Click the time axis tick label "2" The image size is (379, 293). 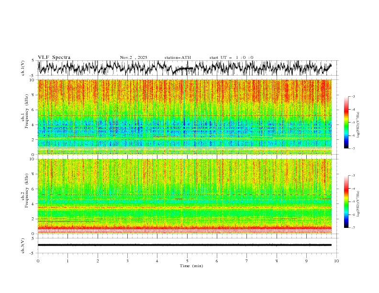coord(98,261)
